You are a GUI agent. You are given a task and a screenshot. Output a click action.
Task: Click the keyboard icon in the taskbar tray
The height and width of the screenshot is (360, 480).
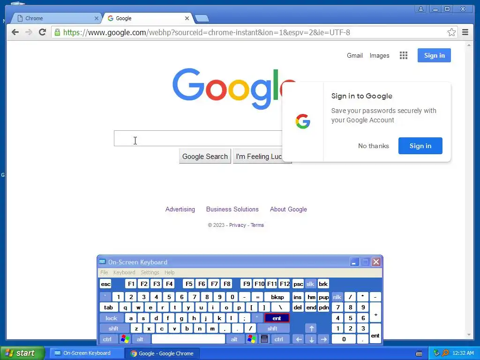(x=419, y=353)
